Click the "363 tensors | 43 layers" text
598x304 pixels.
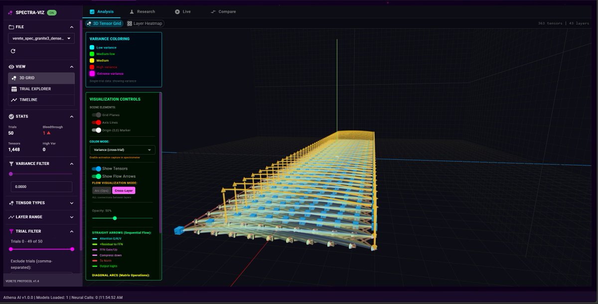564,23
